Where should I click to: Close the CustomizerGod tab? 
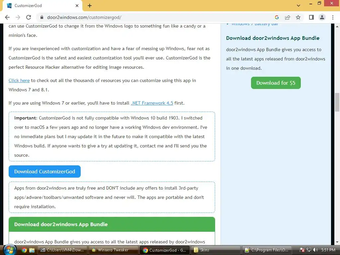pos(77,6)
